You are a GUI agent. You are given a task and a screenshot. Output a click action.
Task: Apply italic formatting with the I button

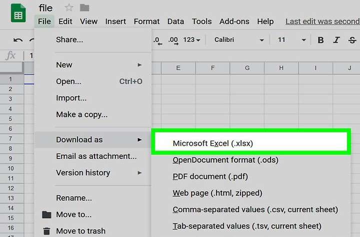(336, 40)
